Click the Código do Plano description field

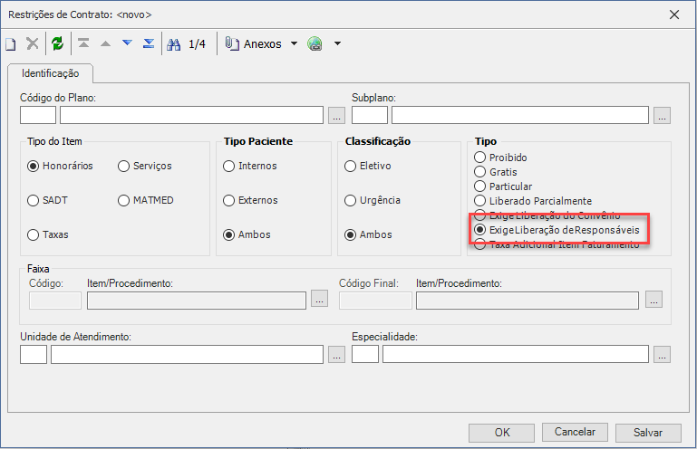[x=191, y=115]
